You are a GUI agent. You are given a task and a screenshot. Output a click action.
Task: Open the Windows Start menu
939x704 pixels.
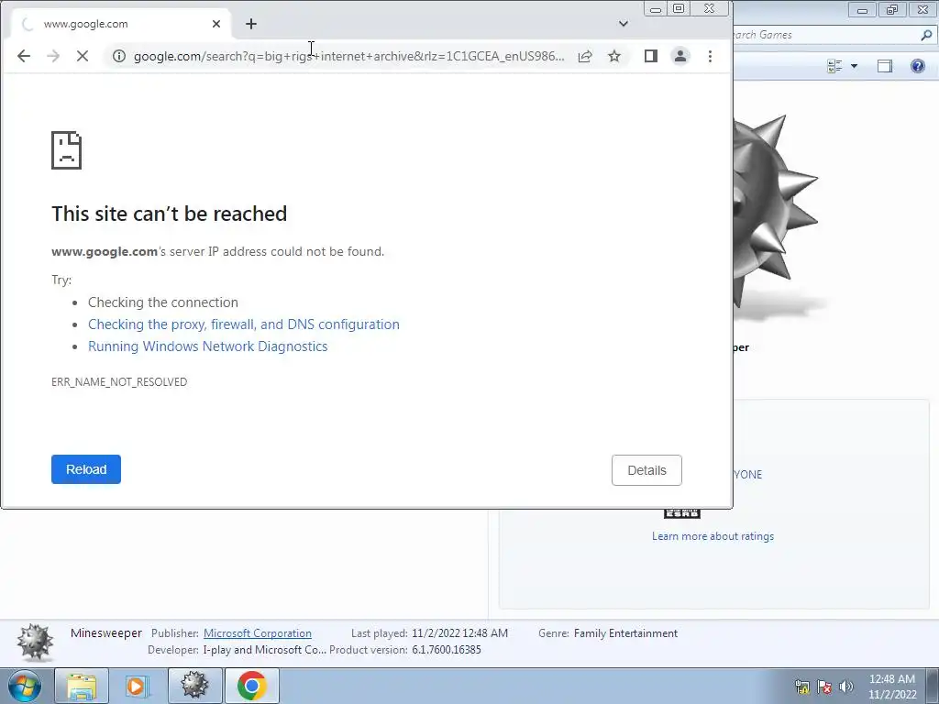[24, 686]
